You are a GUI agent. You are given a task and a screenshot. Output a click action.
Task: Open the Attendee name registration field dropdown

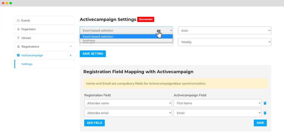click(128, 103)
